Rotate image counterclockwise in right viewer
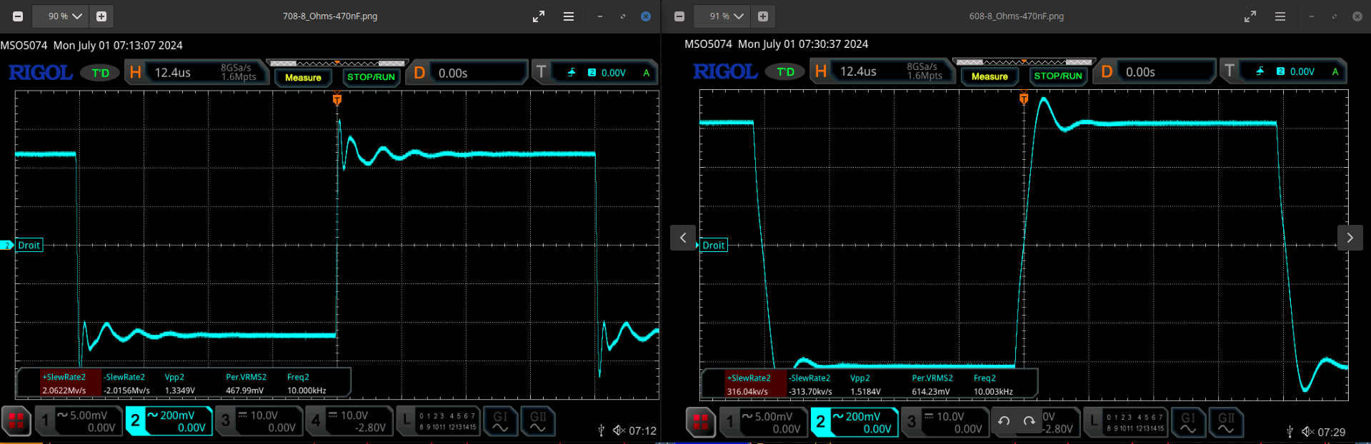This screenshot has height=444, width=1371. 1004,421
